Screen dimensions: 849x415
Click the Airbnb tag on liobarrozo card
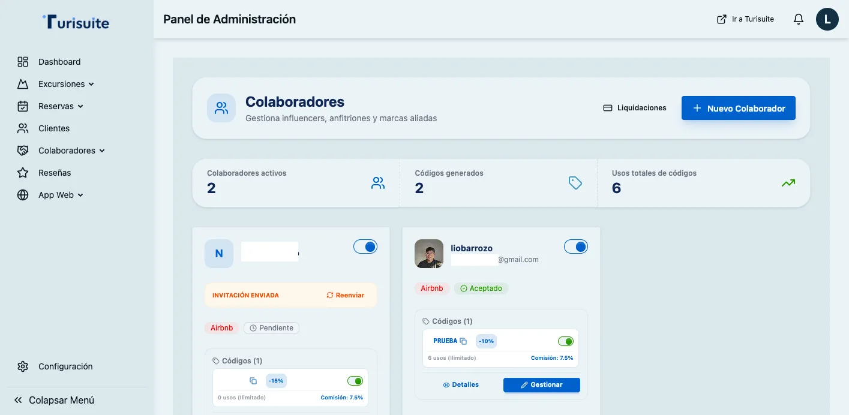point(432,288)
